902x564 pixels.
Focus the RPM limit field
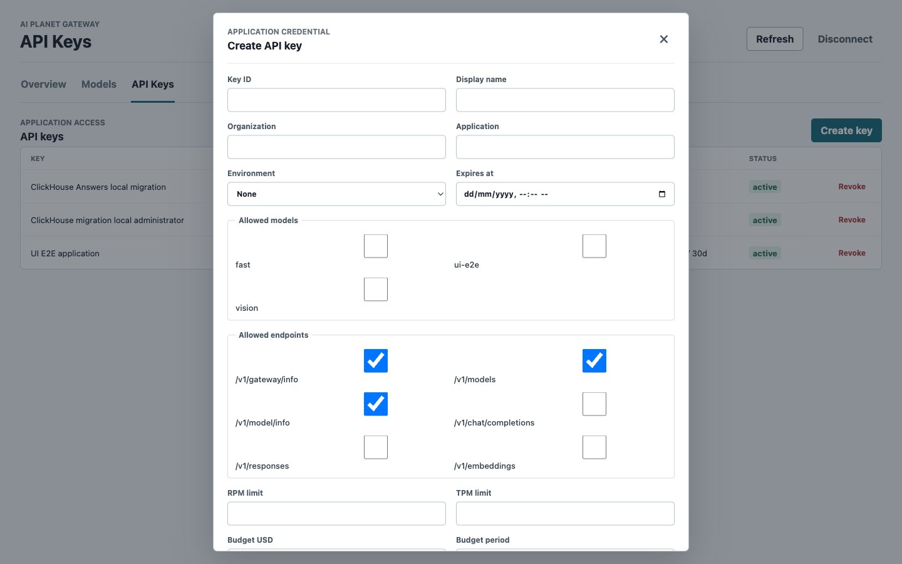[336, 514]
